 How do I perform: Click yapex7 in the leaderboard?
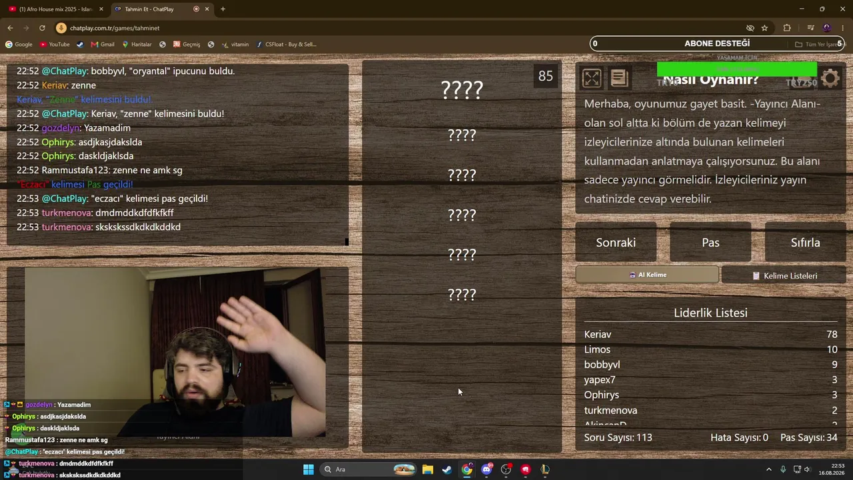point(600,380)
